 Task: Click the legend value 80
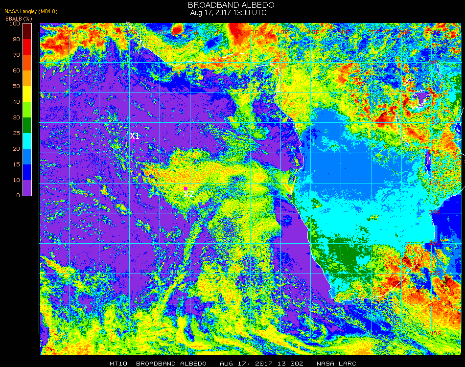tap(16, 39)
